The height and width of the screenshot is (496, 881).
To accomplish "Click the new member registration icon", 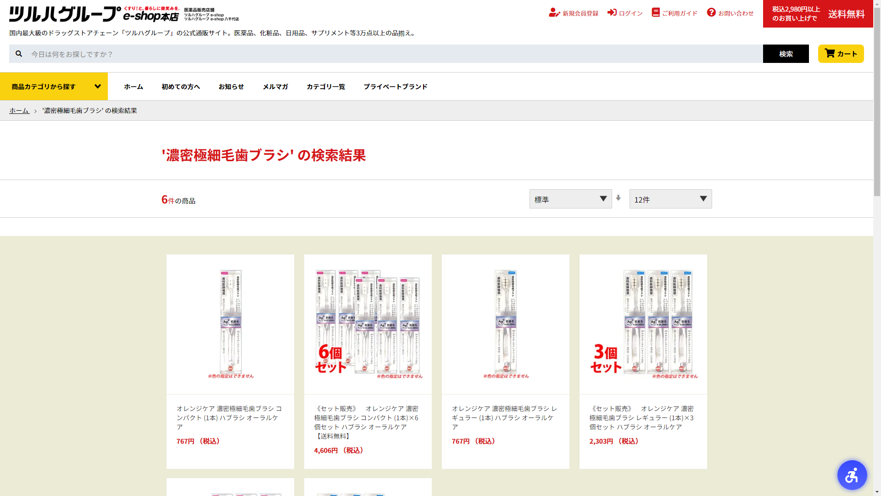I will (554, 13).
